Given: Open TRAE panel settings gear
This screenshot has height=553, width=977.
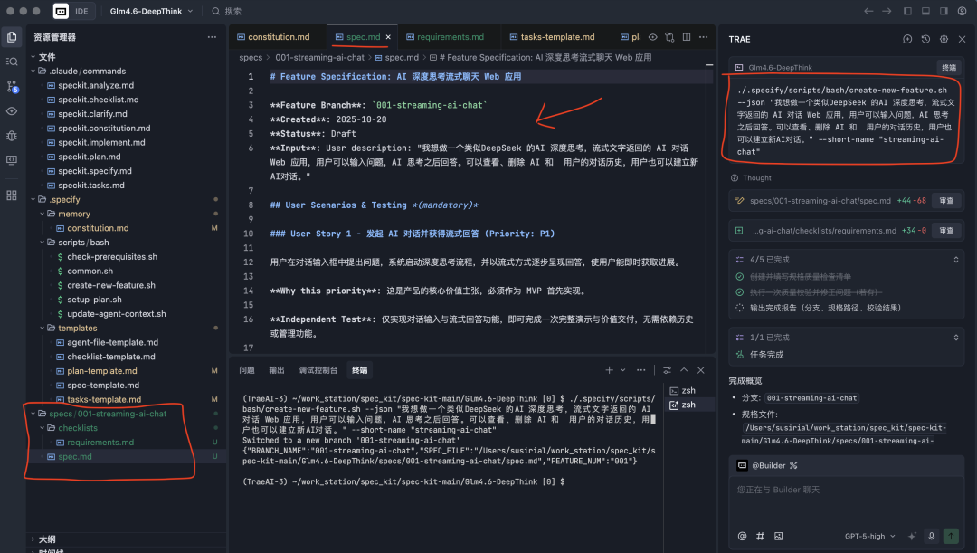Looking at the screenshot, I should [x=944, y=39].
